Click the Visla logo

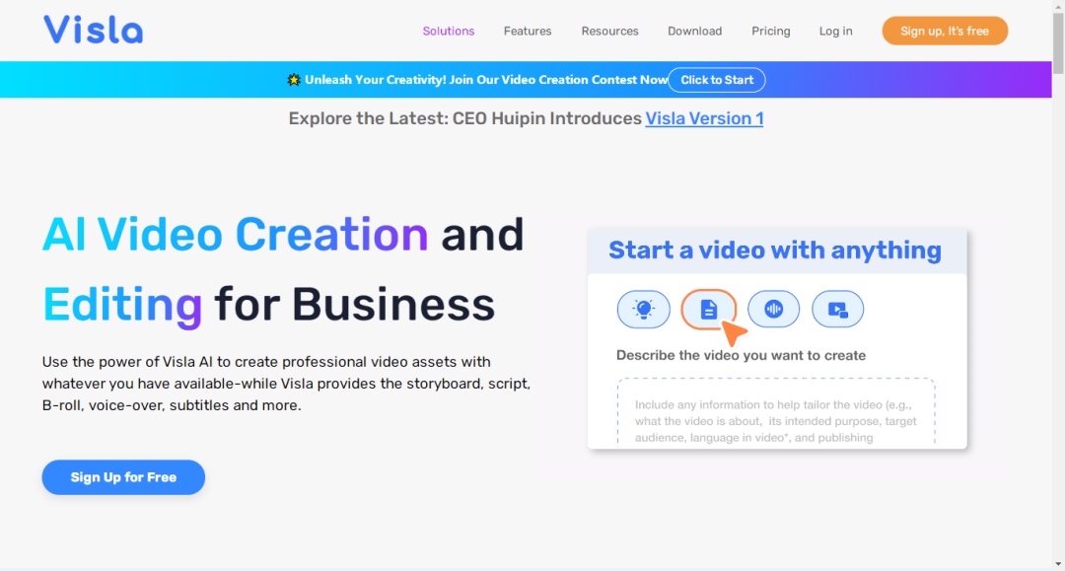93,30
